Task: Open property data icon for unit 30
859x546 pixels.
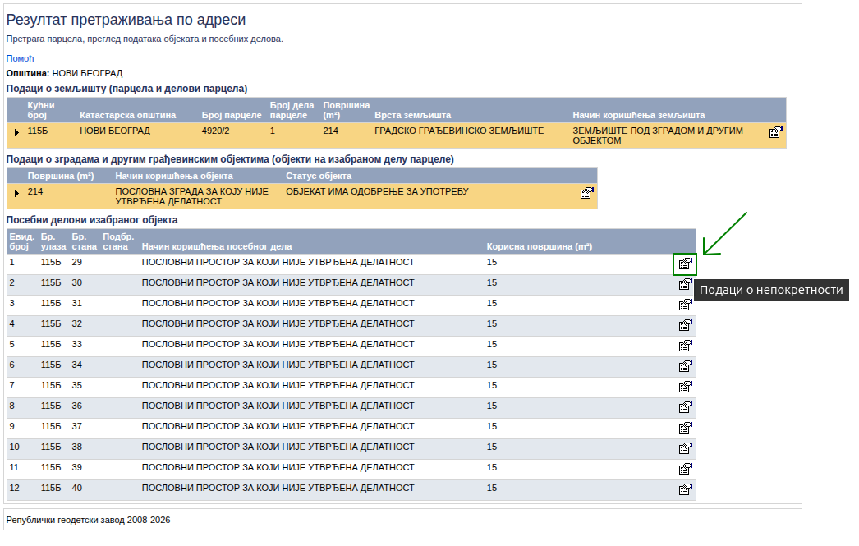Action: tap(685, 285)
